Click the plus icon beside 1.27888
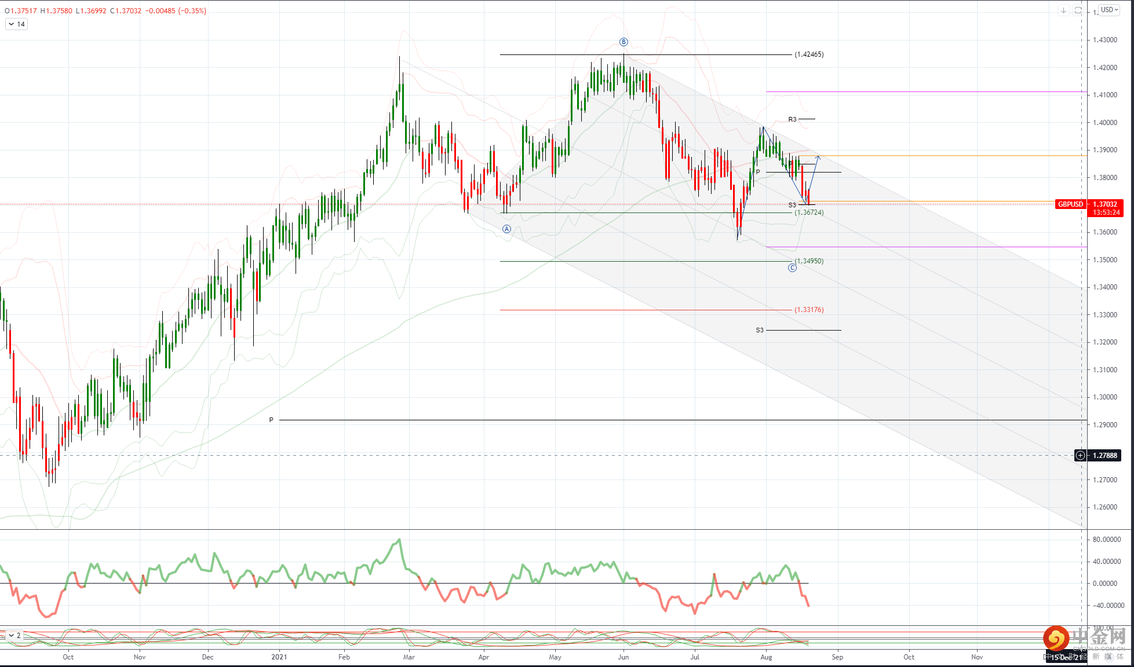The image size is (1134, 667). pyautogui.click(x=1080, y=456)
